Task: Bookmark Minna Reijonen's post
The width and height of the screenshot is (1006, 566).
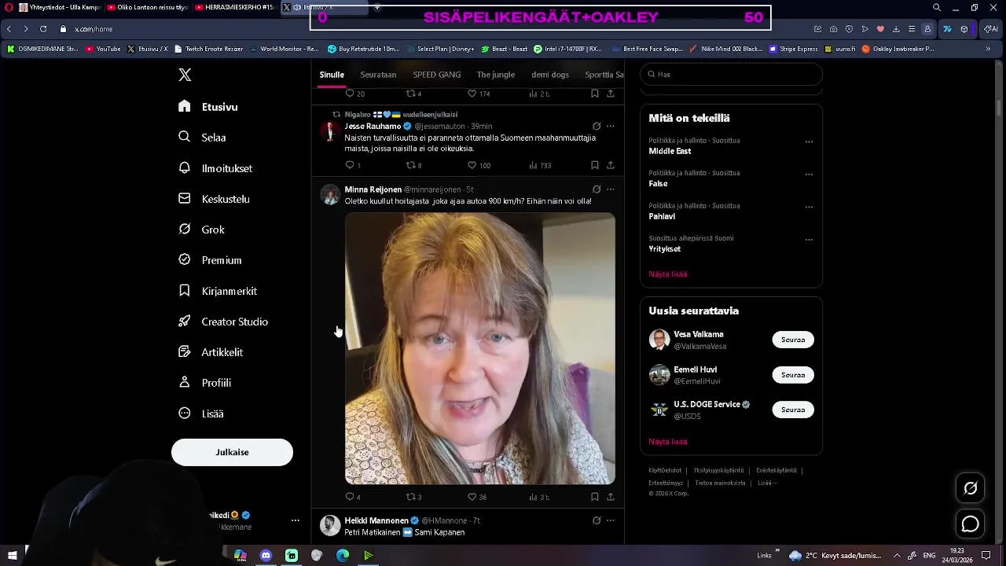Action: (x=595, y=497)
